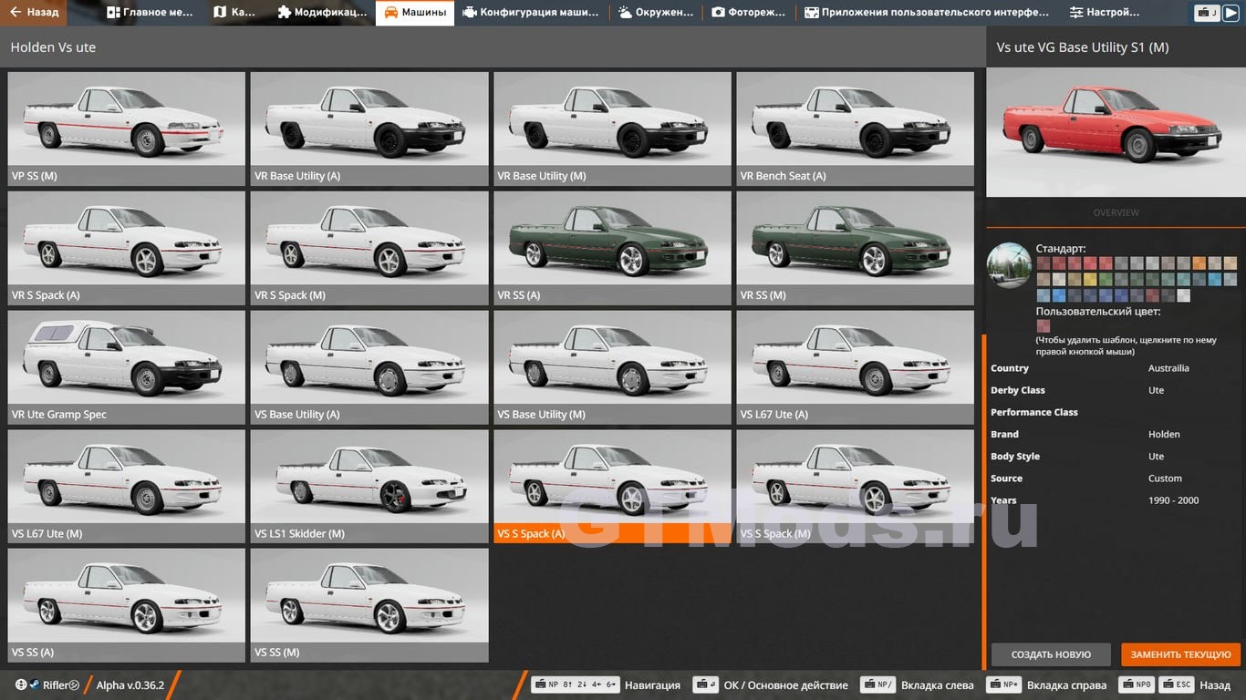Click the highlighted VS S Spack (A) tile
Image resolution: width=1246 pixels, height=700 pixels.
(x=612, y=487)
